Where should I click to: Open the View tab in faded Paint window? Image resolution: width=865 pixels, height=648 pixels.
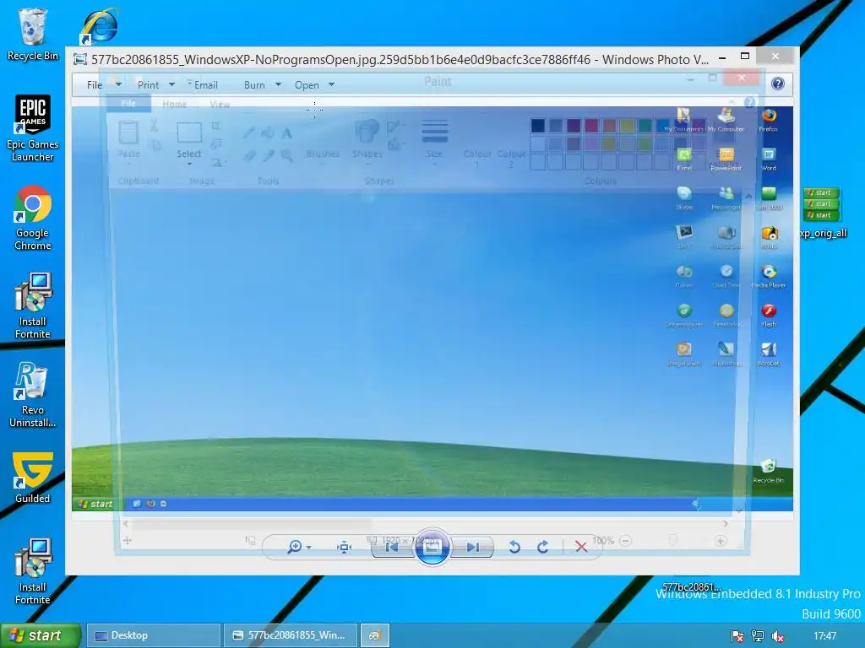(220, 104)
